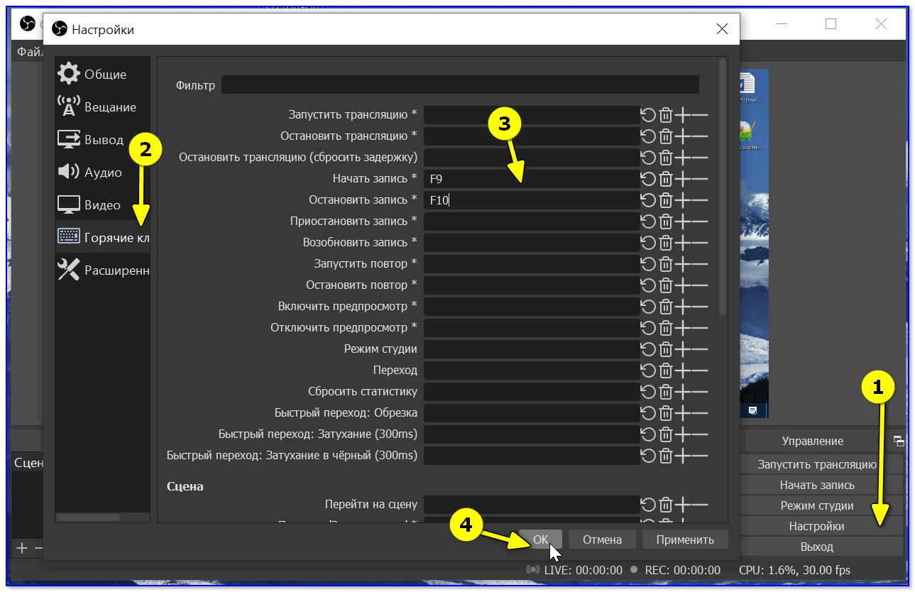Select the Вывод section icon
The width and height of the screenshot is (915, 592).
click(x=68, y=139)
